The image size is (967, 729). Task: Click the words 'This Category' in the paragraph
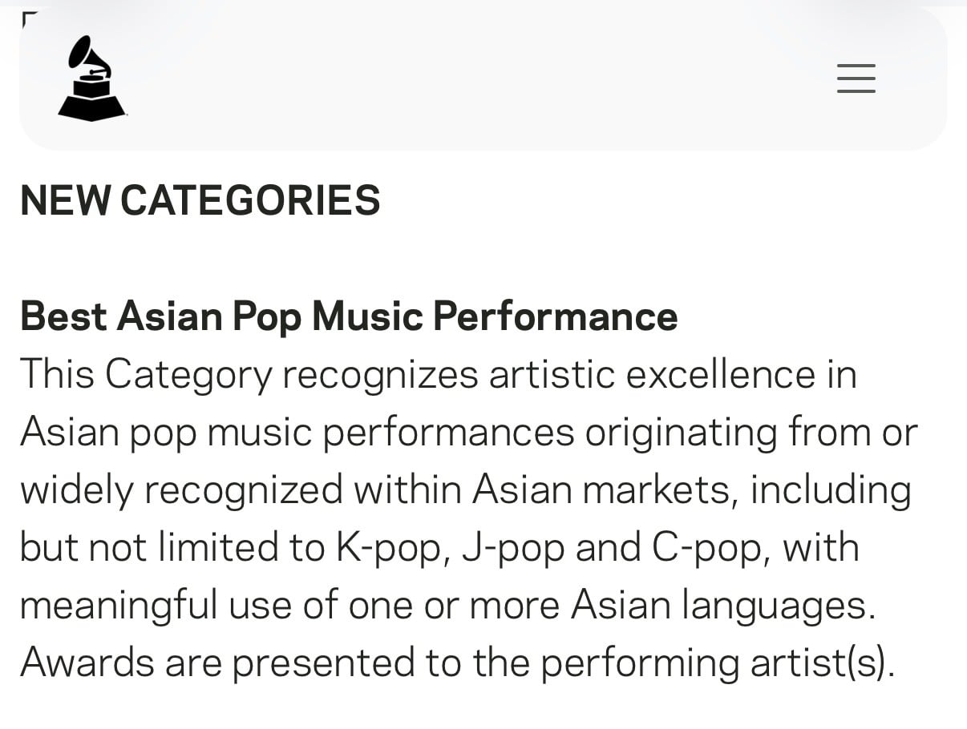click(146, 375)
